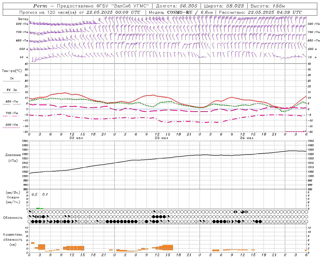Click the "(мм/3ч.)" precipitation unit label

point(13,192)
